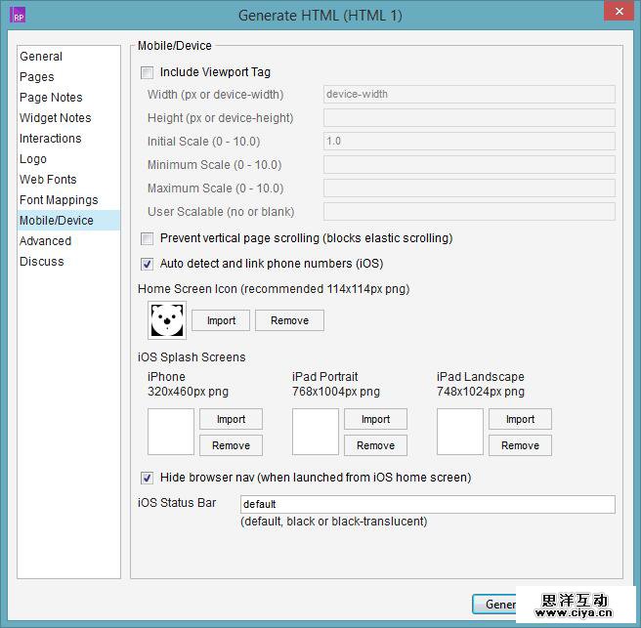Enable Include Viewport Tag checkbox

click(x=147, y=72)
